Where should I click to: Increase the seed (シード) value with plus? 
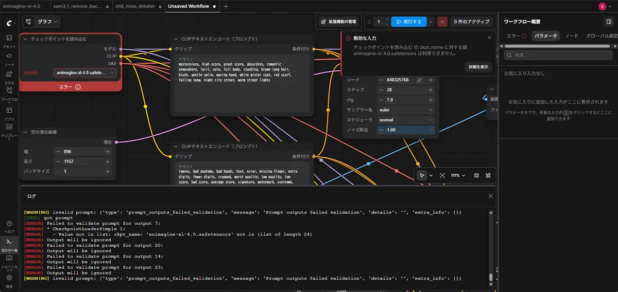431,80
